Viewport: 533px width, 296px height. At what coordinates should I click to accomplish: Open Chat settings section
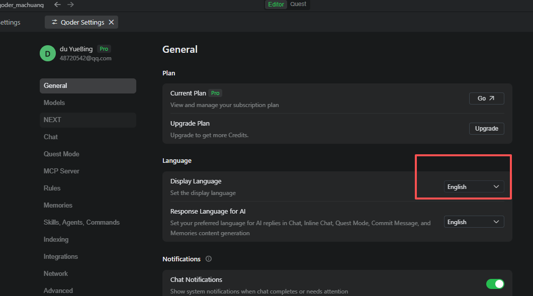[x=87, y=137]
